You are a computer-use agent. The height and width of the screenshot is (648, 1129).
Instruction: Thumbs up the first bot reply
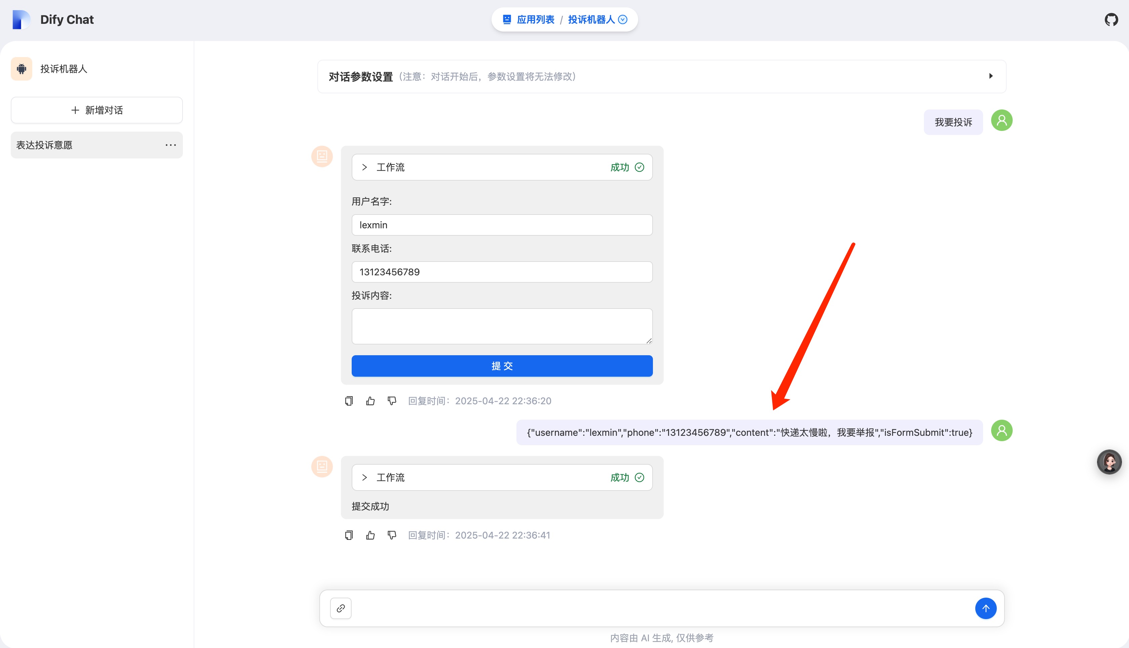tap(370, 401)
